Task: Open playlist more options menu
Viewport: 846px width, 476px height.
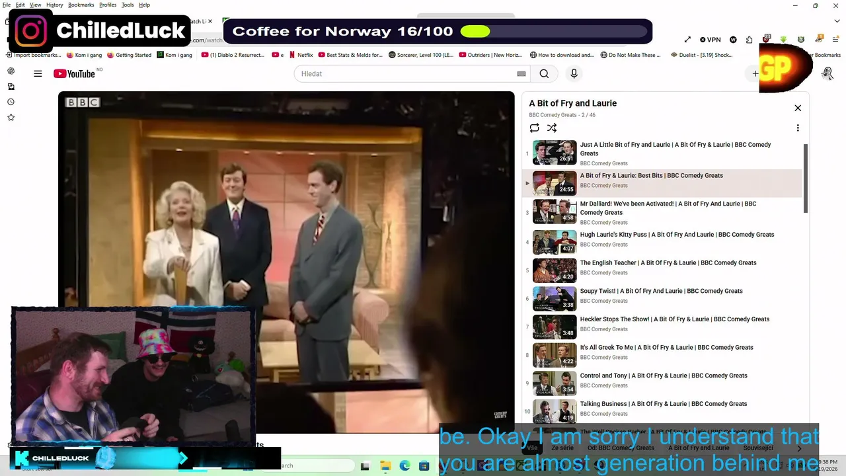Action: [x=798, y=128]
